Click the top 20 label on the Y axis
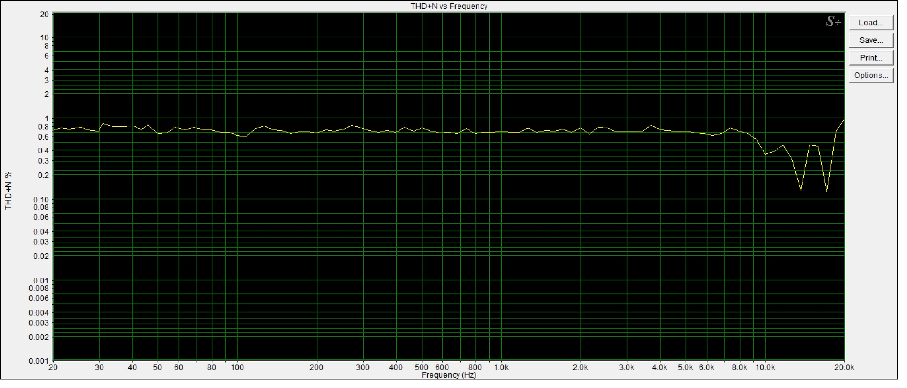The height and width of the screenshot is (388, 907). click(x=44, y=15)
